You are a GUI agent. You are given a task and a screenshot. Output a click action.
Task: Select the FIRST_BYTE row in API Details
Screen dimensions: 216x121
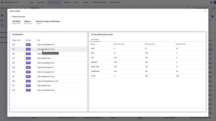point(147,67)
